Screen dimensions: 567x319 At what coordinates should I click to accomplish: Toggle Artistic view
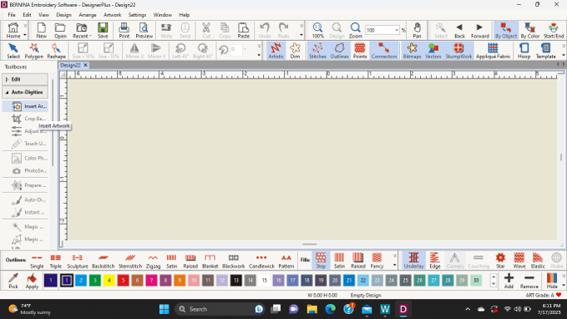point(276,51)
